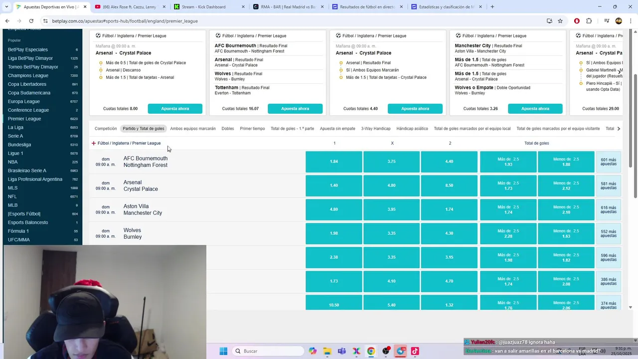Bet on Bournemouth home win odds 1.84
The height and width of the screenshot is (359, 638).
tap(334, 162)
